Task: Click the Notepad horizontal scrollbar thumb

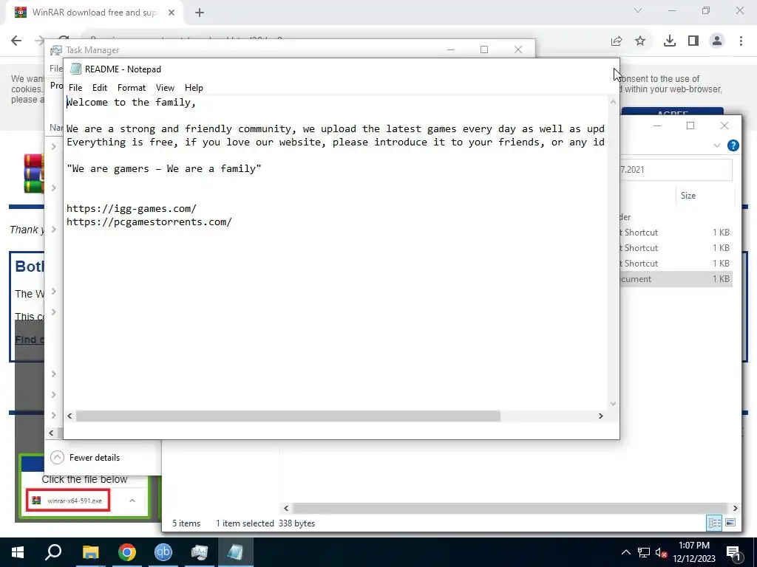Action: [288, 416]
